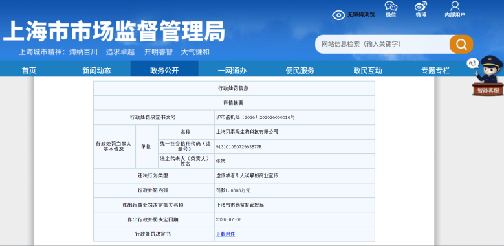Enable accessible browsing (无障碍浏览) eye icon

pyautogui.click(x=338, y=15)
